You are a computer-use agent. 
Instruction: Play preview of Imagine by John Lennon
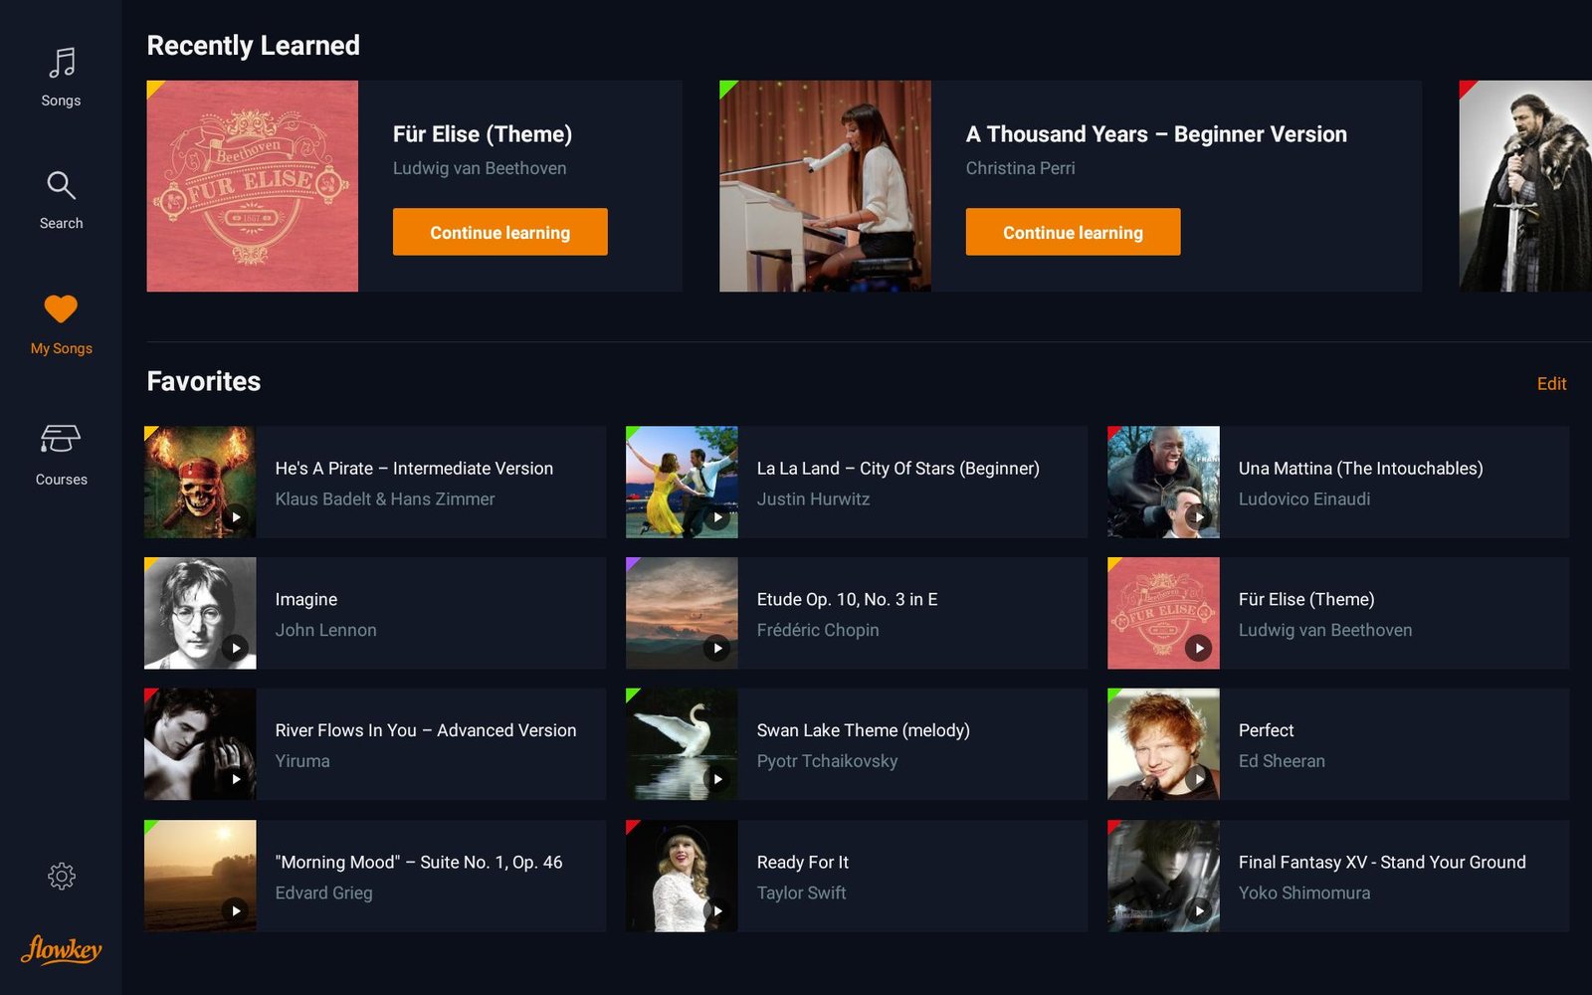235,649
